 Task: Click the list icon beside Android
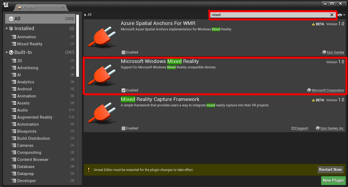(x=14, y=89)
